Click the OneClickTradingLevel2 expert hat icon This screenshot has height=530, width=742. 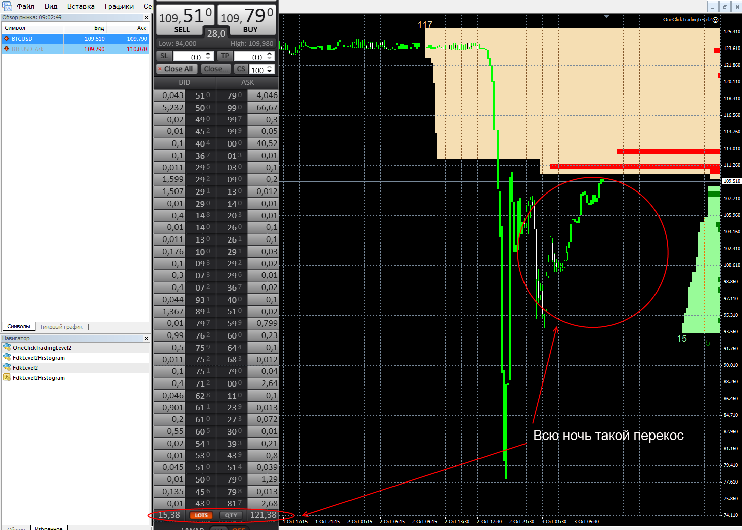[7, 347]
